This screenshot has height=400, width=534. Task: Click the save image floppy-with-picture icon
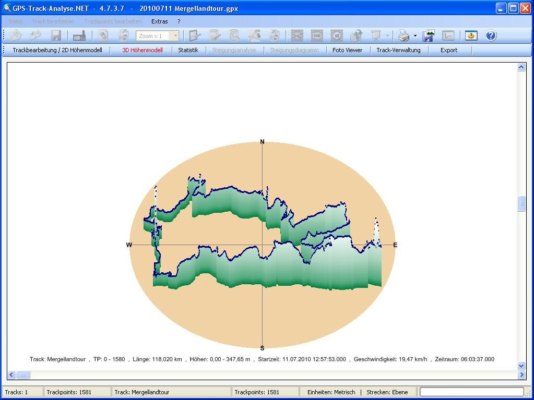point(429,35)
